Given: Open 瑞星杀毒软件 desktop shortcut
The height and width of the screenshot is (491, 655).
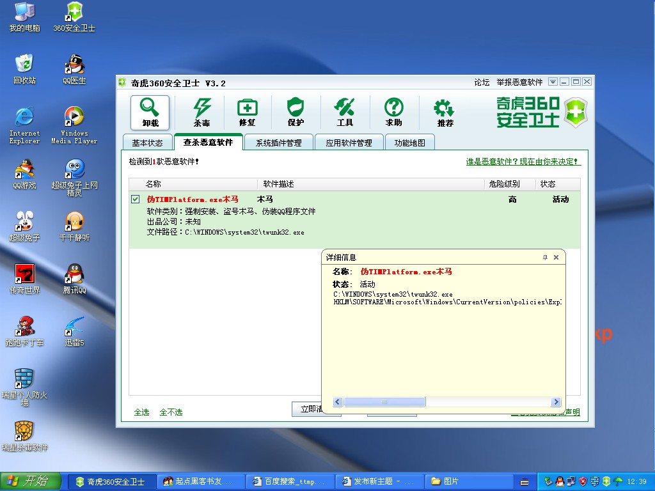Looking at the screenshot, I should pyautogui.click(x=25, y=436).
